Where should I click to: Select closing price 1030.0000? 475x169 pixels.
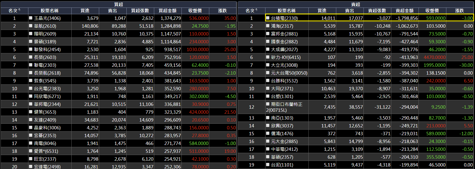pos(197,49)
